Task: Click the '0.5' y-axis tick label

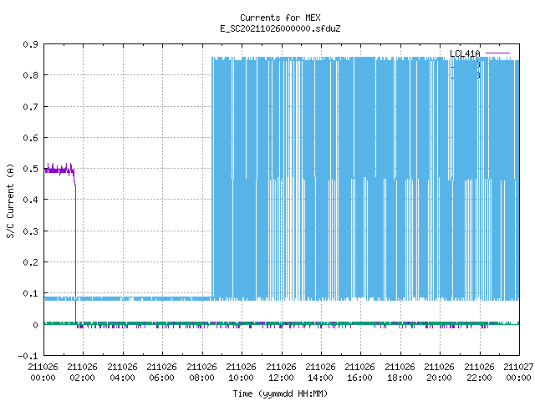Action: [30, 169]
